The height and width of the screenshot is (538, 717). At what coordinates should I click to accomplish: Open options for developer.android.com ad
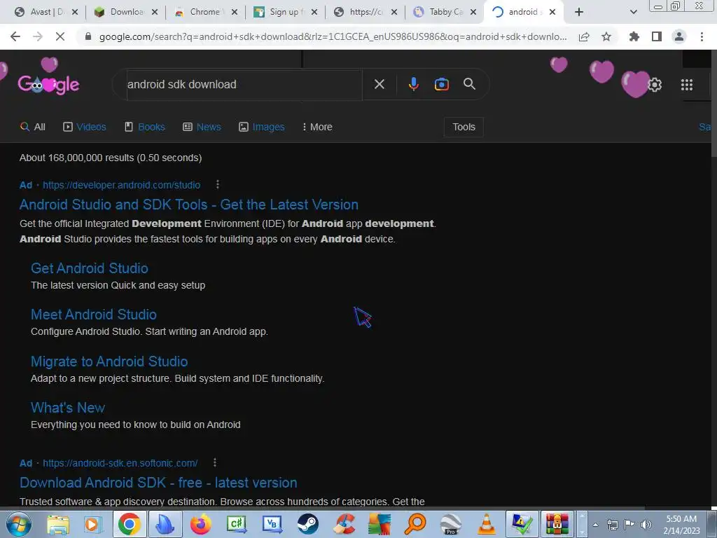[x=218, y=184]
